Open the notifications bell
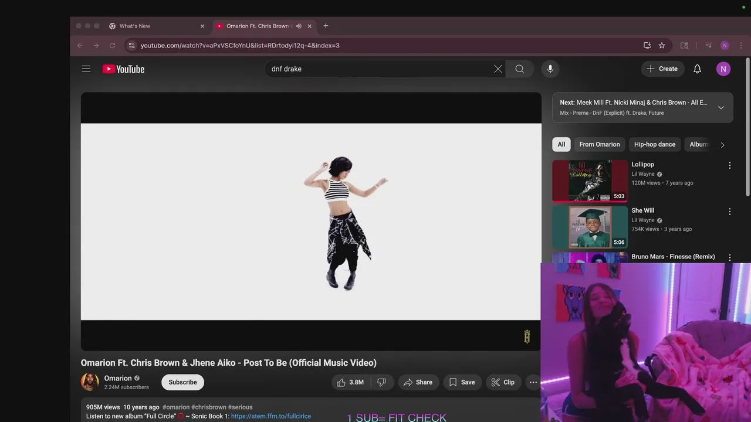This screenshot has width=751, height=422. [x=697, y=69]
